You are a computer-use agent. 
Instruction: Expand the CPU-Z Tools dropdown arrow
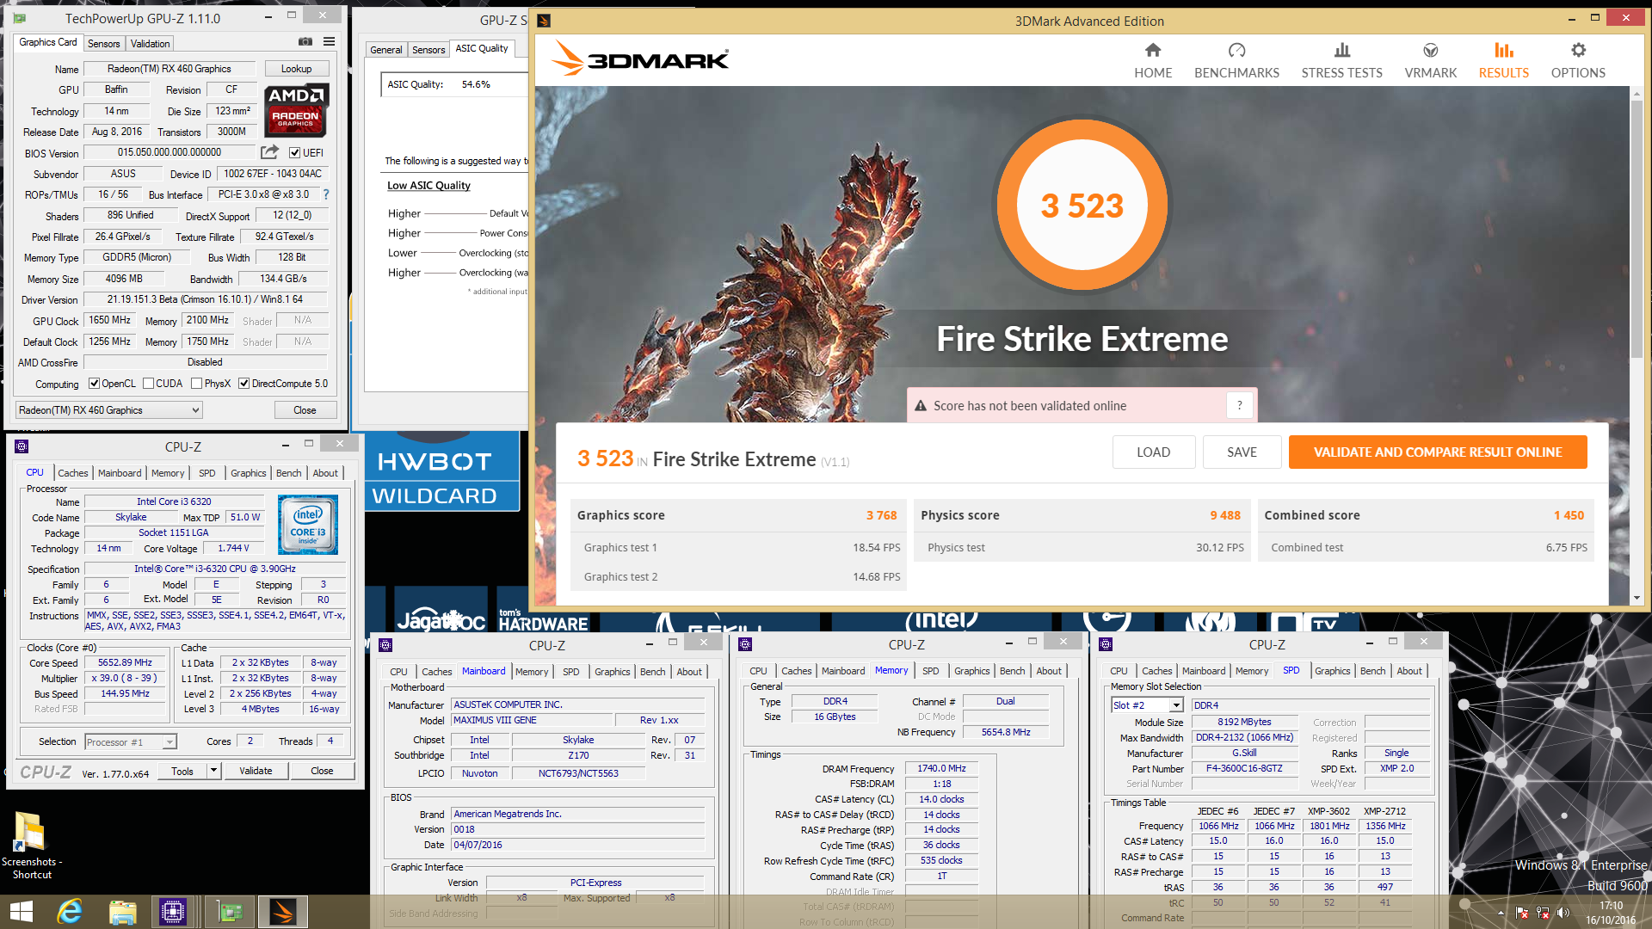pos(214,771)
